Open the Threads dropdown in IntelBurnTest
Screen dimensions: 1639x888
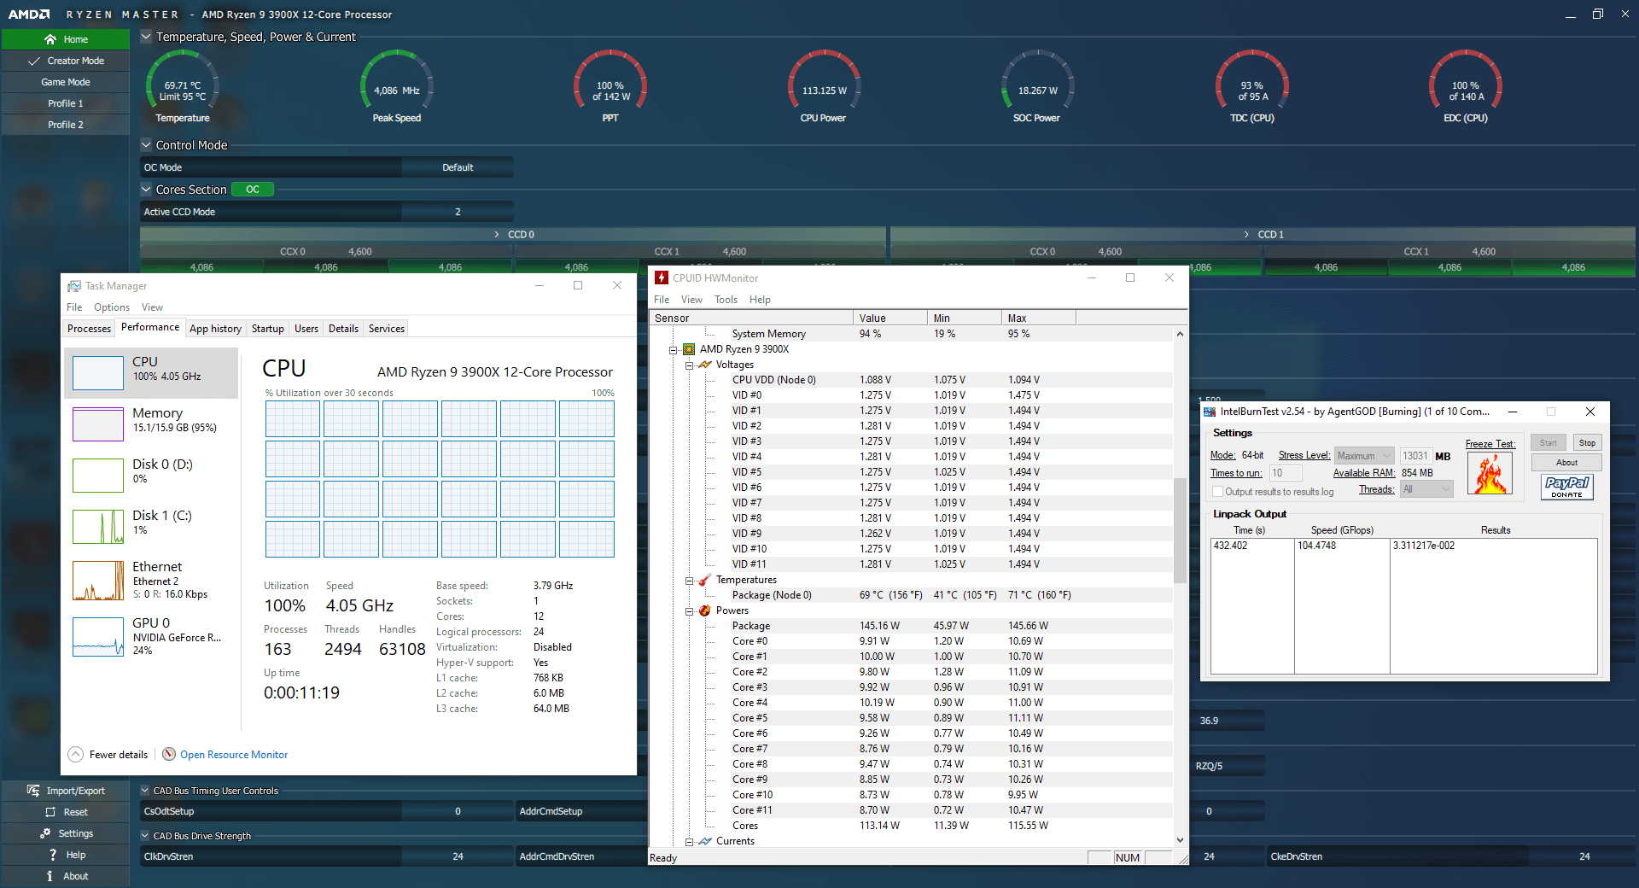(1427, 489)
